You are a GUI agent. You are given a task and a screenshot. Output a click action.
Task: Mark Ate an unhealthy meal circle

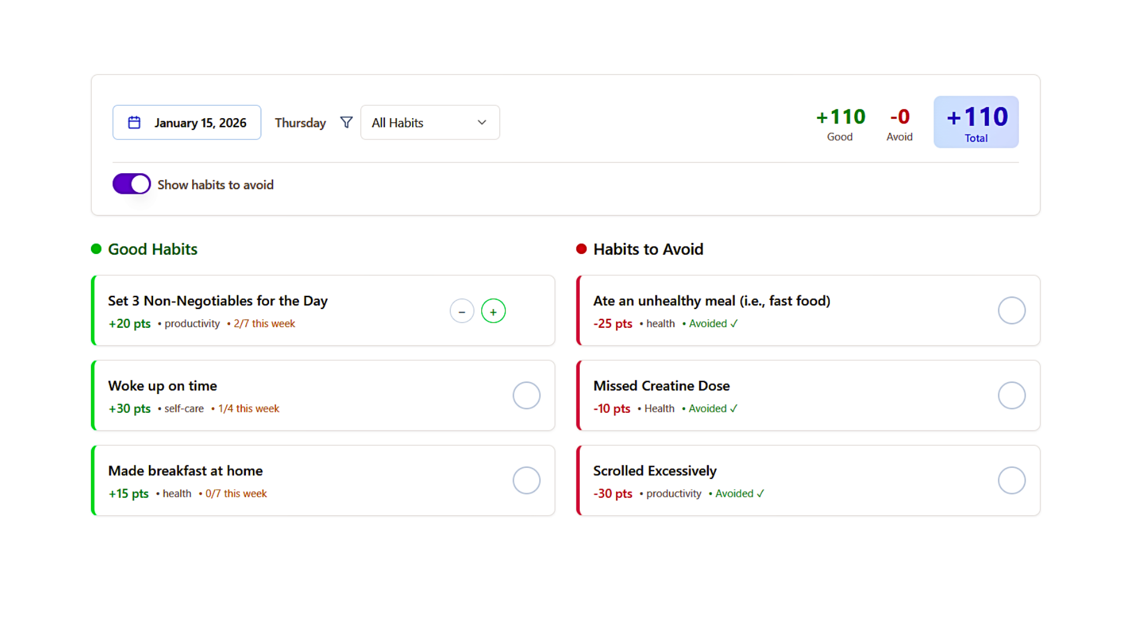[1011, 310]
